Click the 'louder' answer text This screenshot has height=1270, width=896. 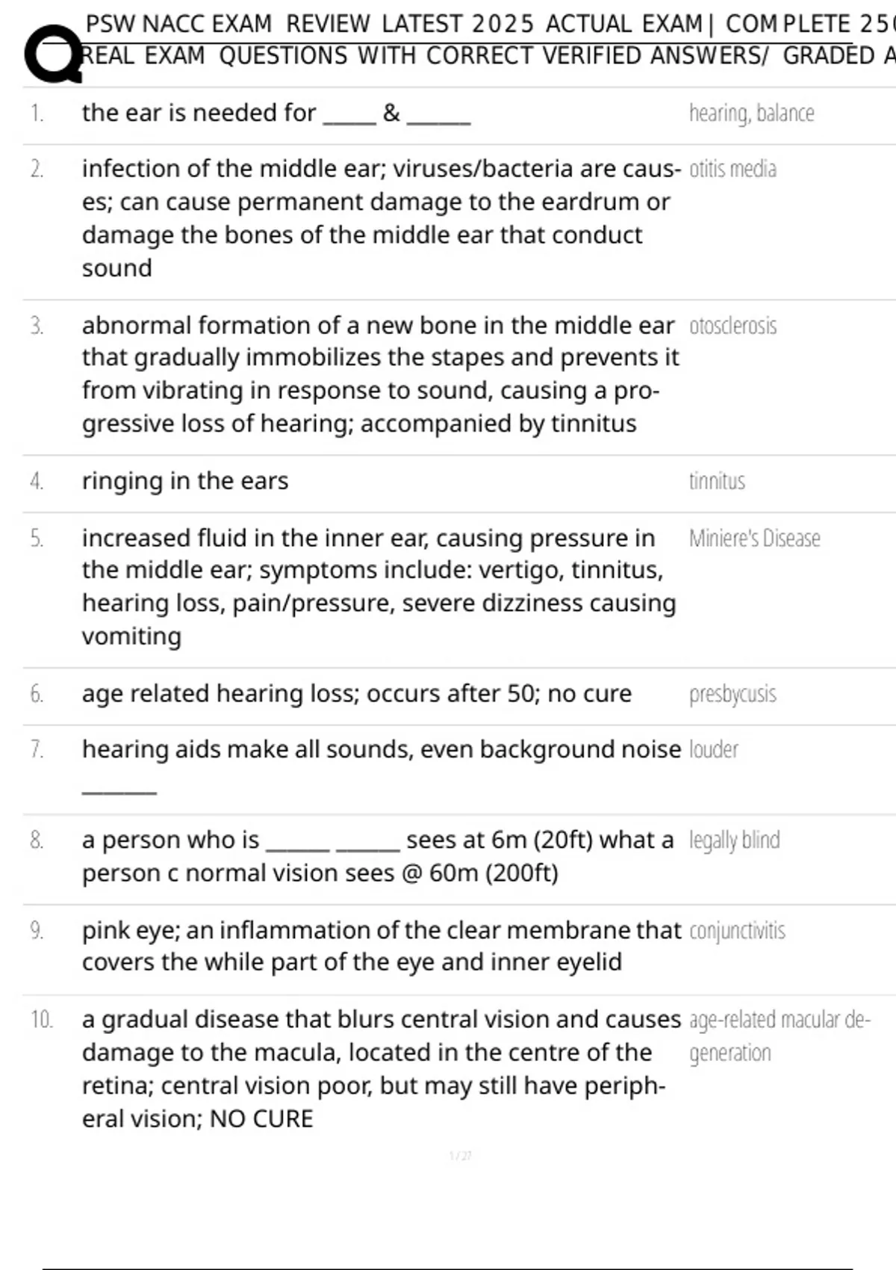tap(713, 749)
